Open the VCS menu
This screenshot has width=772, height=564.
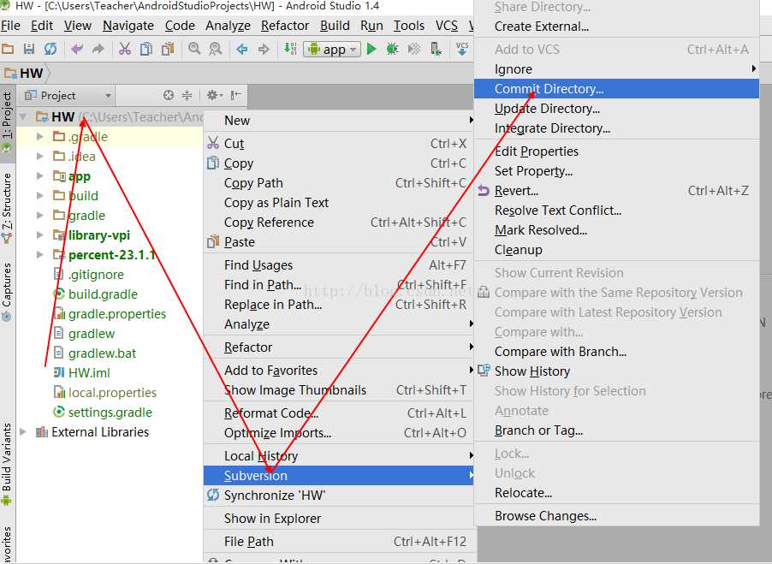(x=447, y=26)
